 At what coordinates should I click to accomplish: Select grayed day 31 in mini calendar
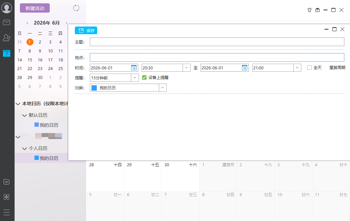pos(20,42)
